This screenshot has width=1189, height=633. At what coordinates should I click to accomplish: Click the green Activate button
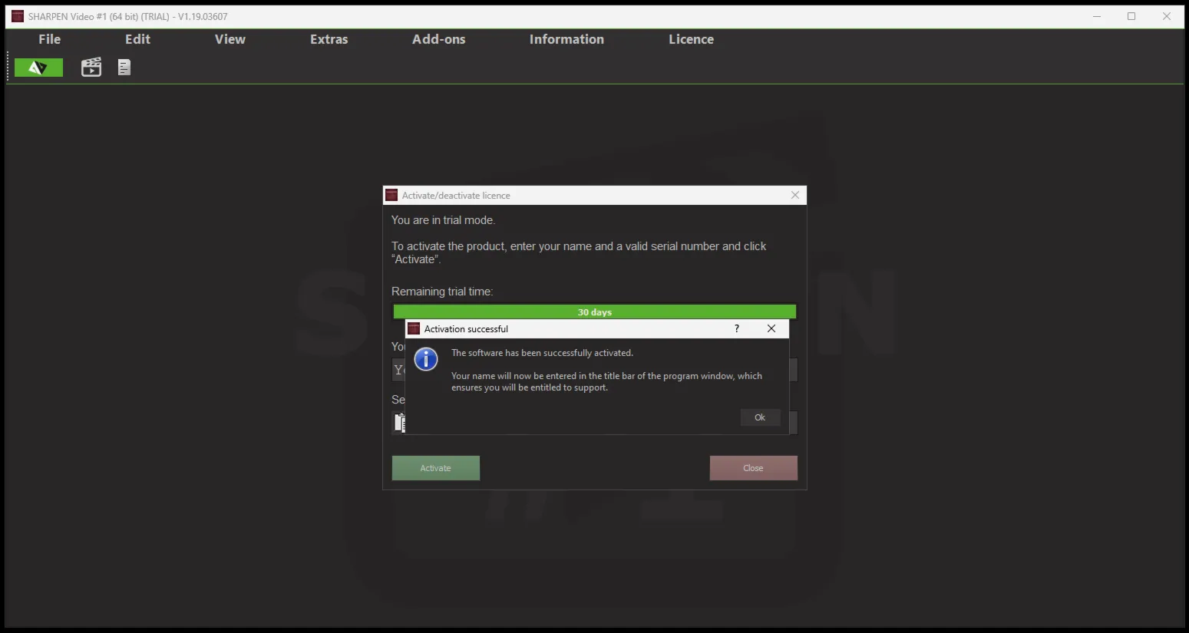coord(436,468)
